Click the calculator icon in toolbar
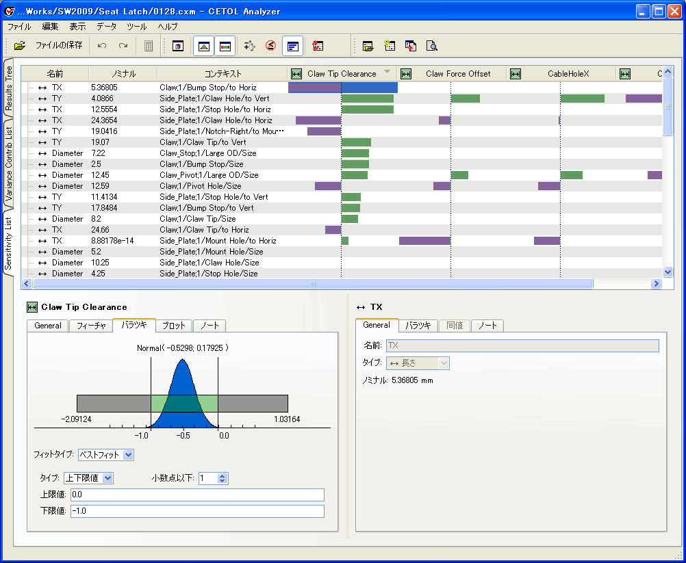 (x=149, y=45)
